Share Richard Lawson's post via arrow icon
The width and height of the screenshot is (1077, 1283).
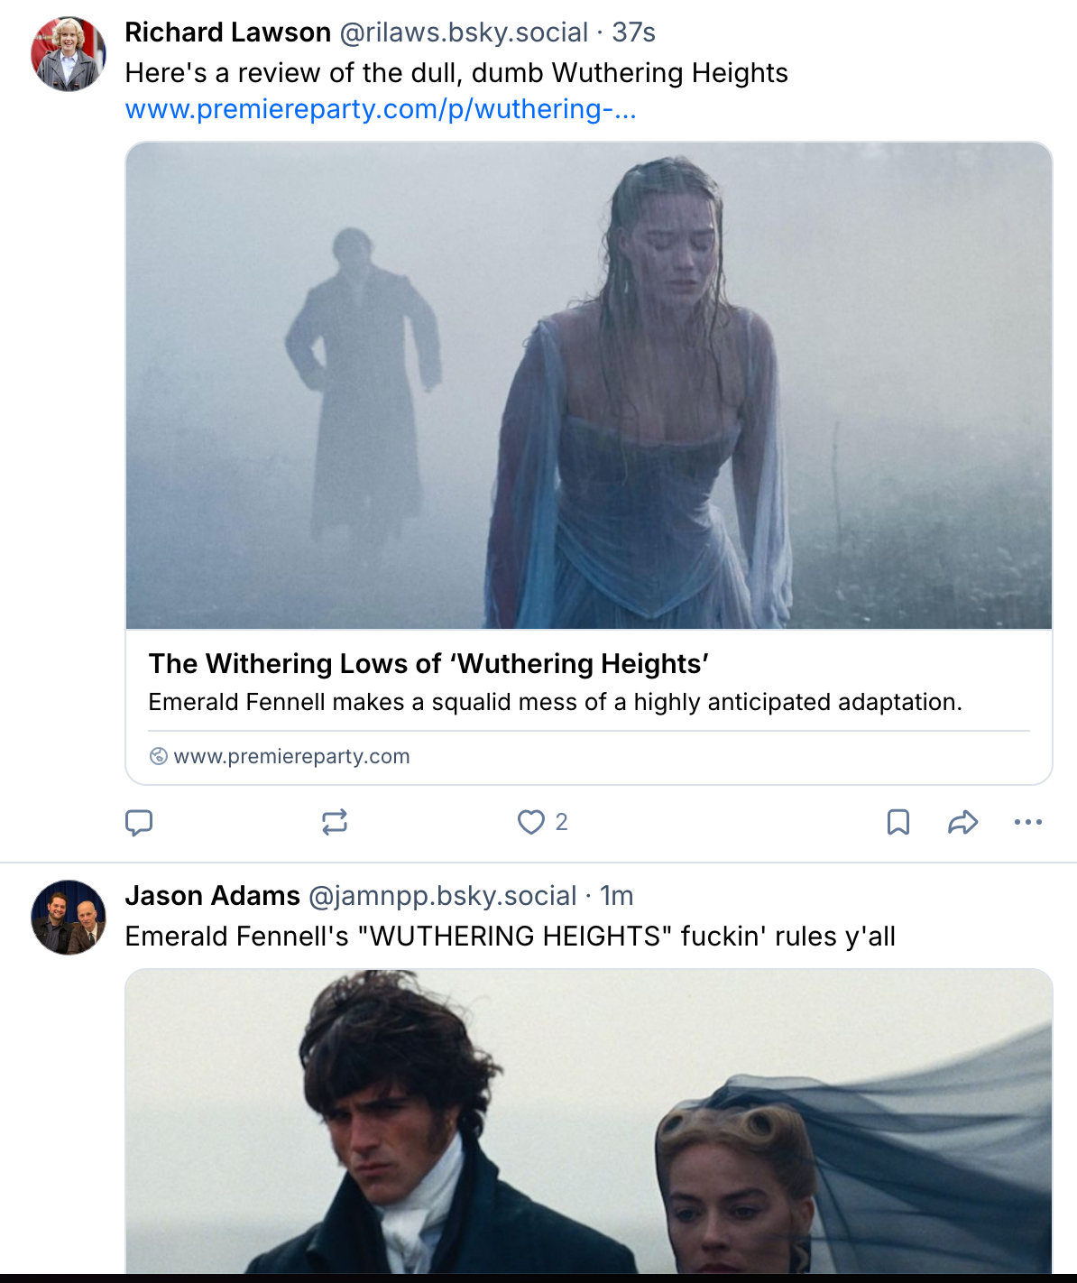point(963,822)
